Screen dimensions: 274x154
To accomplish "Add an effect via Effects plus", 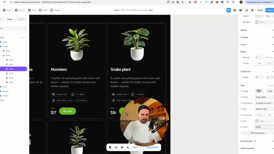I will [273, 30].
